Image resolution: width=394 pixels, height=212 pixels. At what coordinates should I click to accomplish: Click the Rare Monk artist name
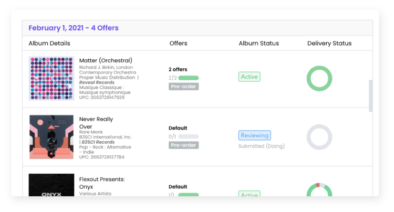coord(91,132)
